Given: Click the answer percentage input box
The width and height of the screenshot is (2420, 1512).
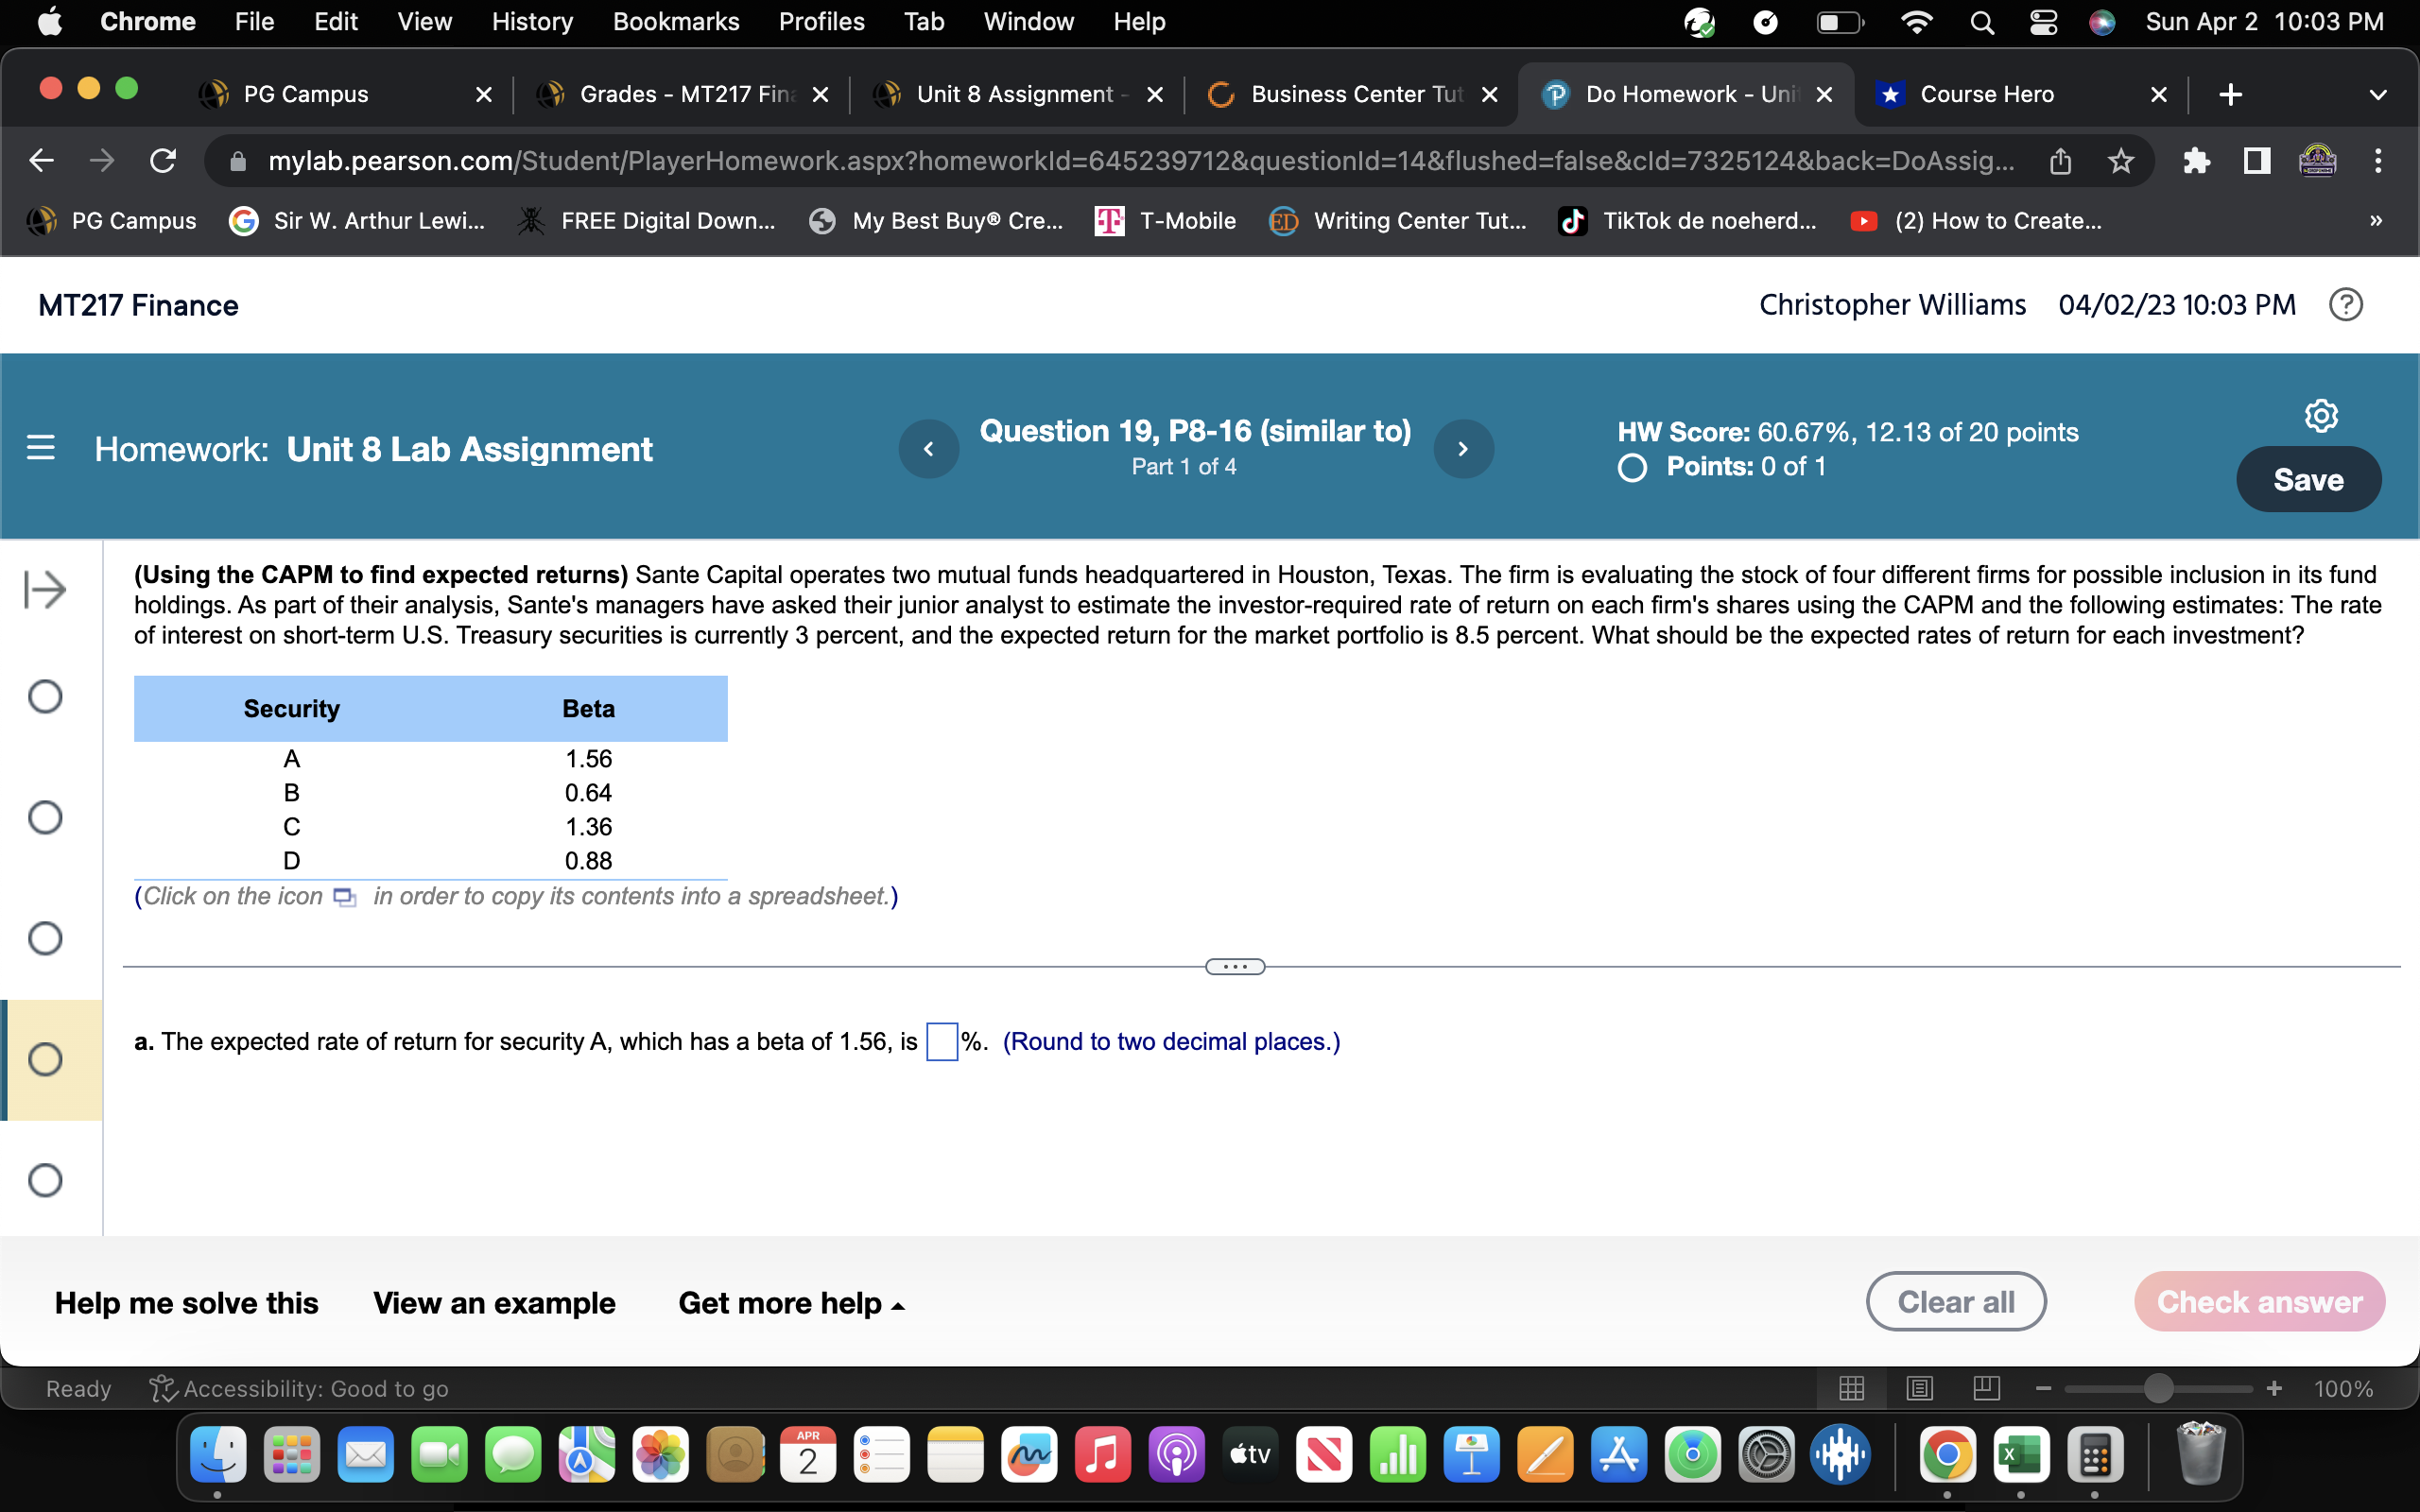Looking at the screenshot, I should tap(941, 1041).
